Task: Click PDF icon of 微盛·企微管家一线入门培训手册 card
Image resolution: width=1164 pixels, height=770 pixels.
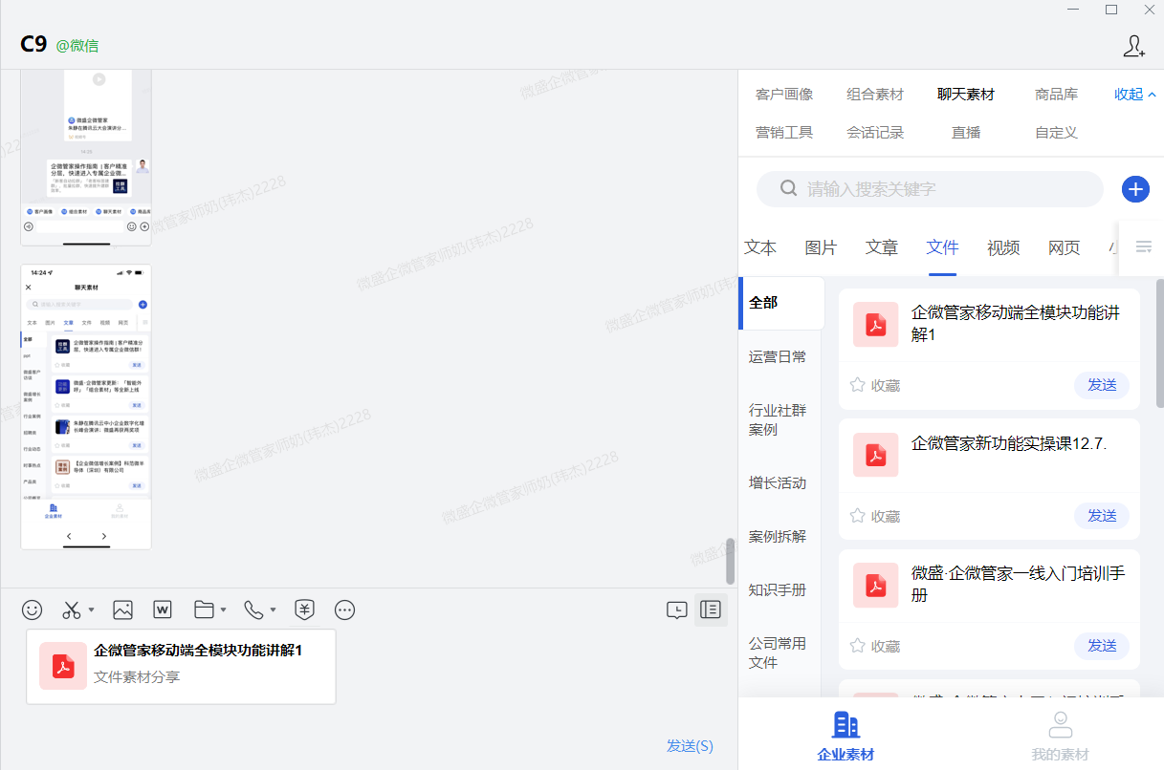Action: point(876,586)
